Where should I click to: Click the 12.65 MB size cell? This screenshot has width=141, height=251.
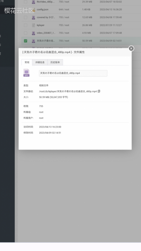[87, 17]
